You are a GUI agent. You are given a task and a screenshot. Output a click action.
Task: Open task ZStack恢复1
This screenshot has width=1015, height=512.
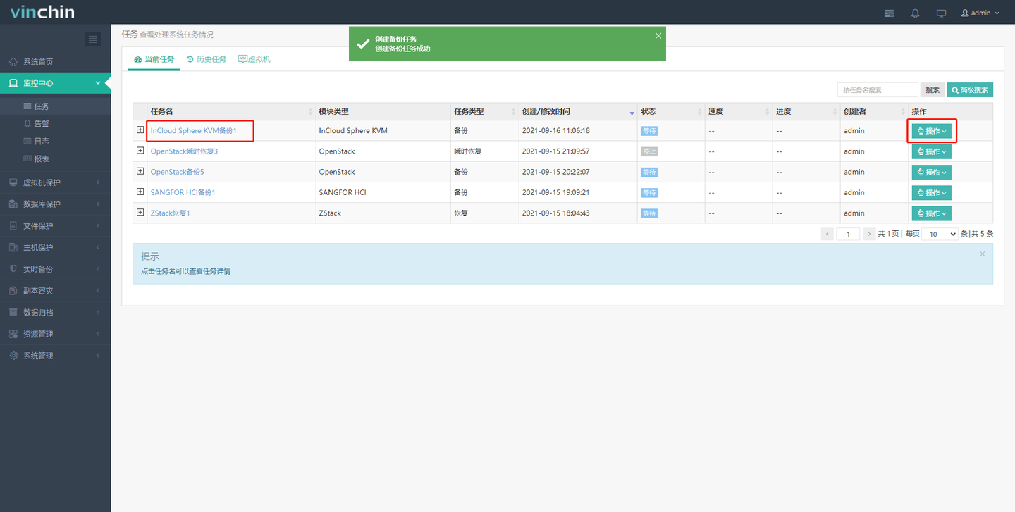tap(170, 213)
